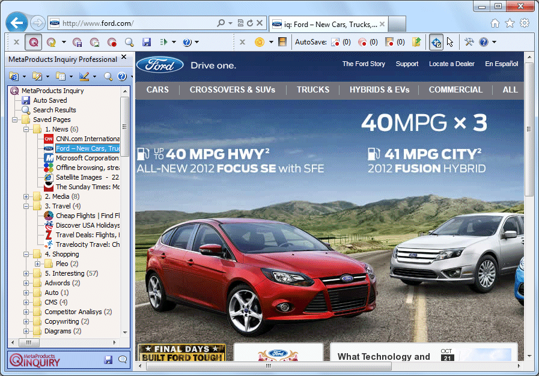Open the TRUCKS navigation menu item
Viewport: 539px width, 376px height.
[x=312, y=89]
